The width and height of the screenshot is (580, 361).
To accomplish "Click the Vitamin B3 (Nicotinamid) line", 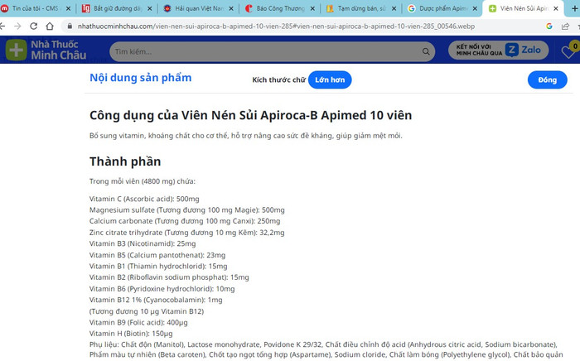I will pyautogui.click(x=143, y=243).
